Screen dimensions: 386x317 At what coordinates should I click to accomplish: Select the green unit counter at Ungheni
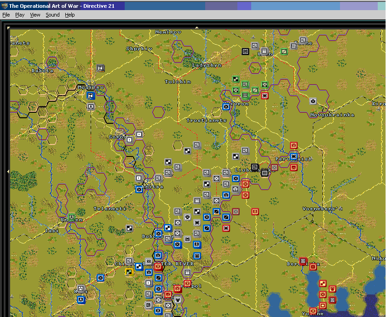pyautogui.click(x=71, y=217)
